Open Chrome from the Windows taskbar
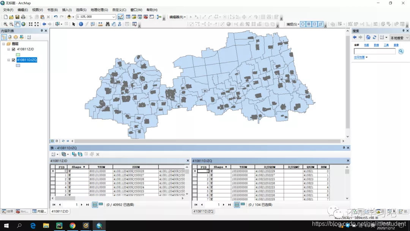This screenshot has height=231, width=410. click(x=73, y=226)
